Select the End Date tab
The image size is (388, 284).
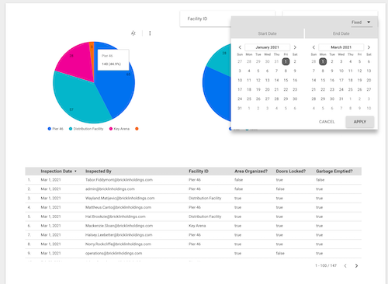pos(341,33)
